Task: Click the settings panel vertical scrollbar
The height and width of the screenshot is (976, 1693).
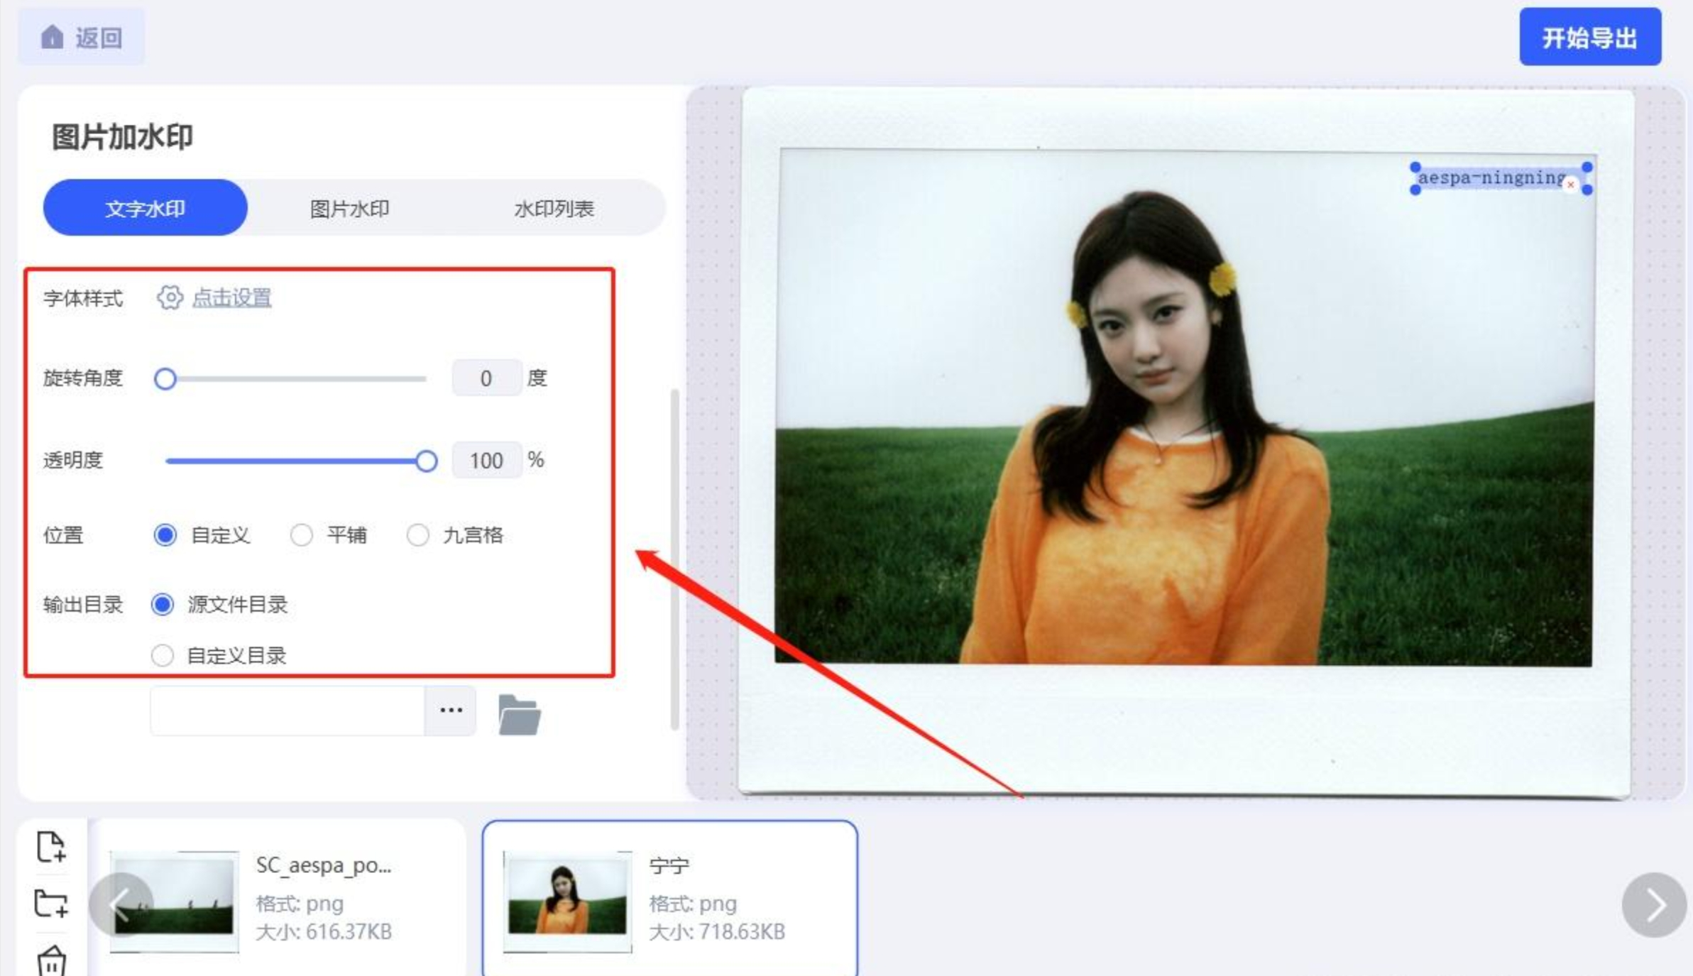Action: [x=674, y=559]
